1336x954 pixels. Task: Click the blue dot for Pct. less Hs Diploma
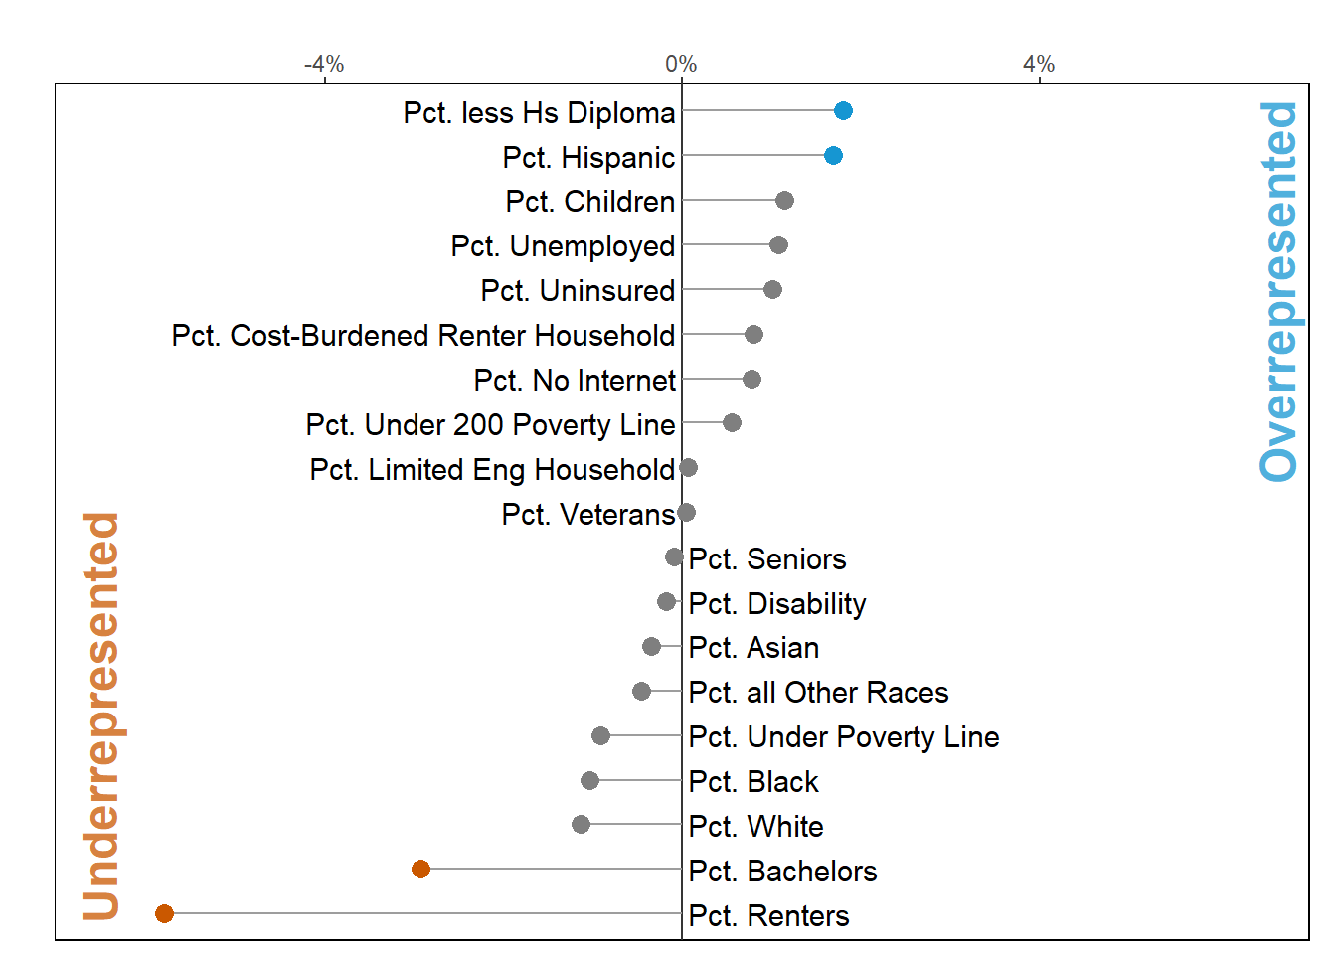[843, 111]
